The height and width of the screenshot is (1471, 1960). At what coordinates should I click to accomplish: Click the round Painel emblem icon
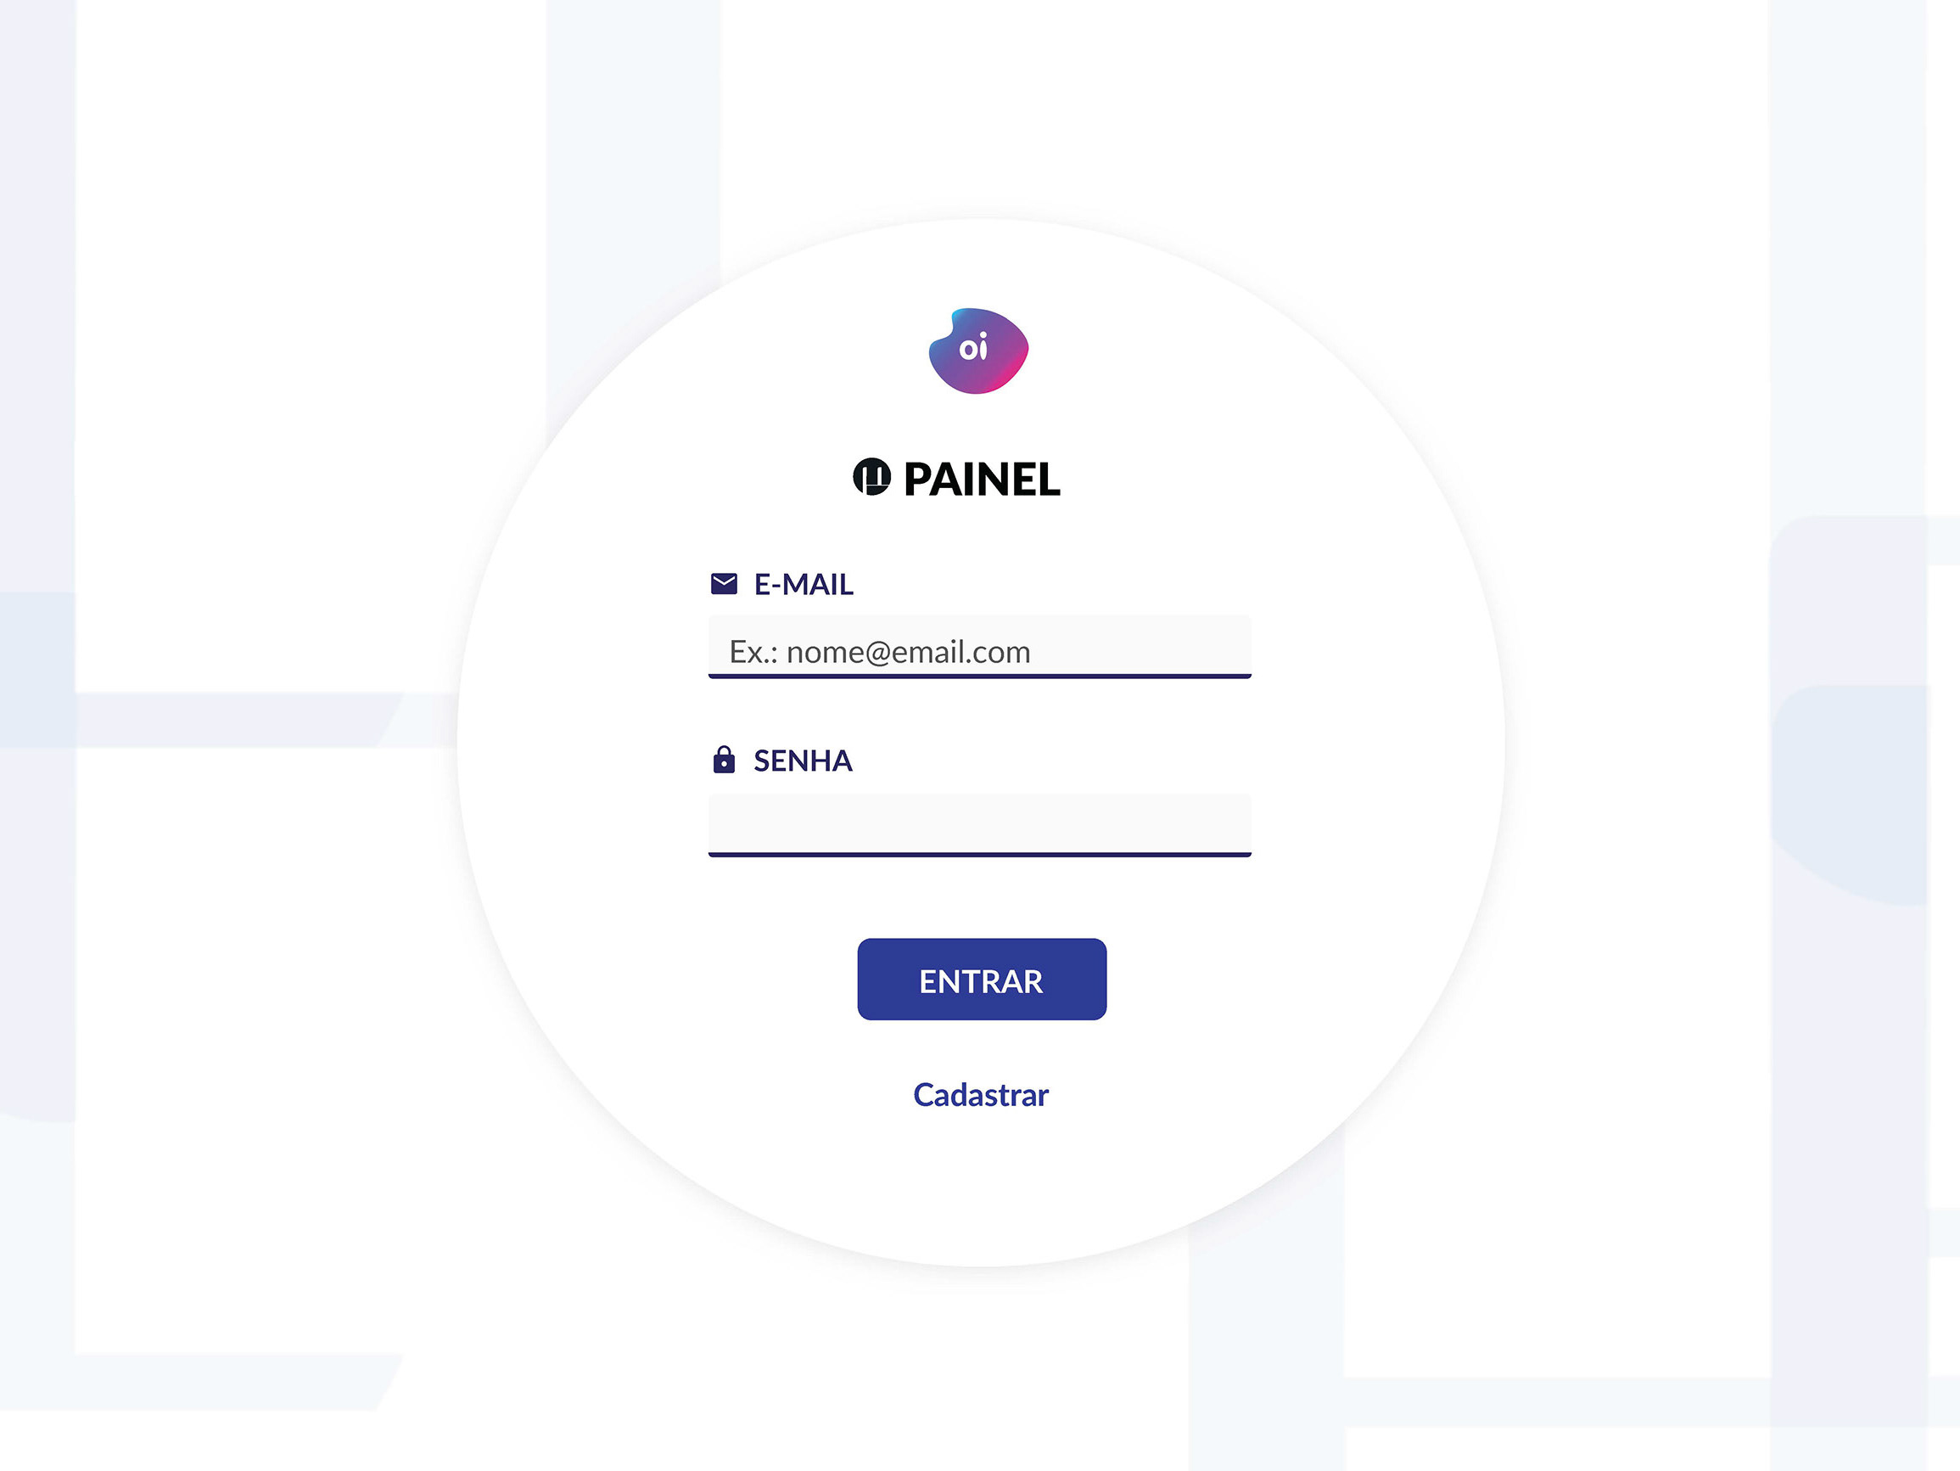[x=871, y=477]
